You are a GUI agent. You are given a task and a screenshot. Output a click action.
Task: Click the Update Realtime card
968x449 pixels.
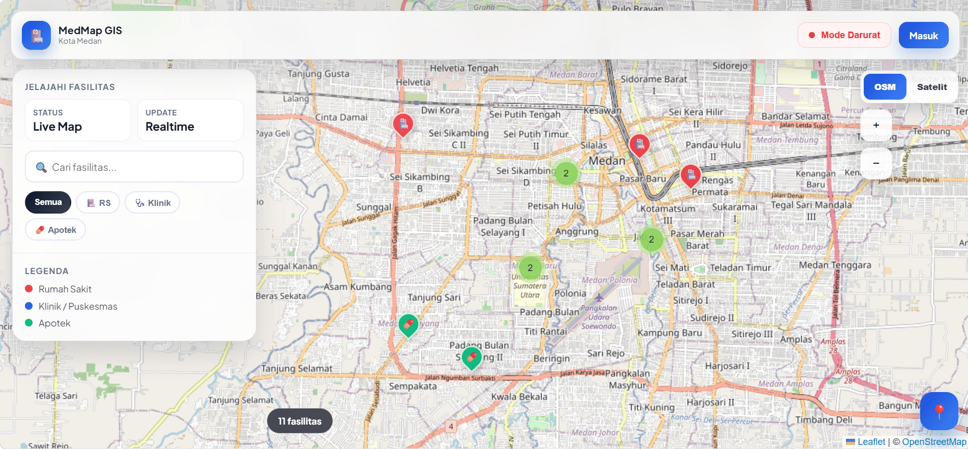pyautogui.click(x=190, y=121)
